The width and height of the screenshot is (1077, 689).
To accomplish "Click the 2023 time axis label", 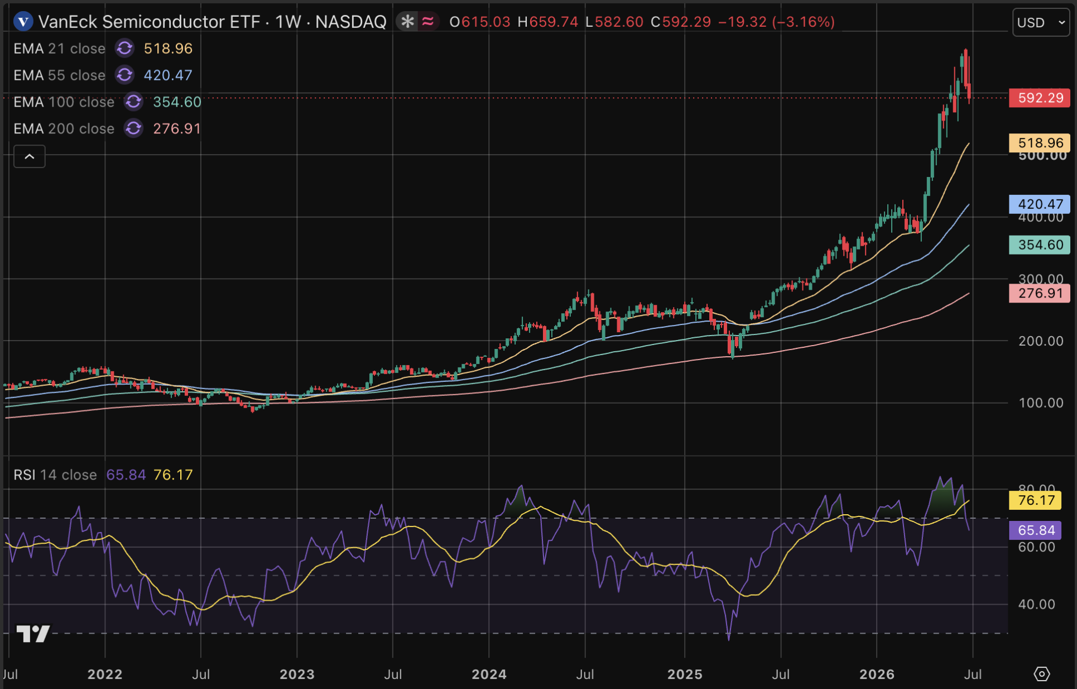I will click(x=297, y=674).
